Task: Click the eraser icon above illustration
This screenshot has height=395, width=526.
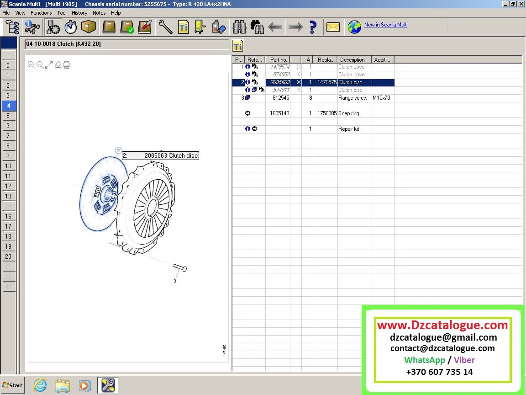Action: point(58,64)
